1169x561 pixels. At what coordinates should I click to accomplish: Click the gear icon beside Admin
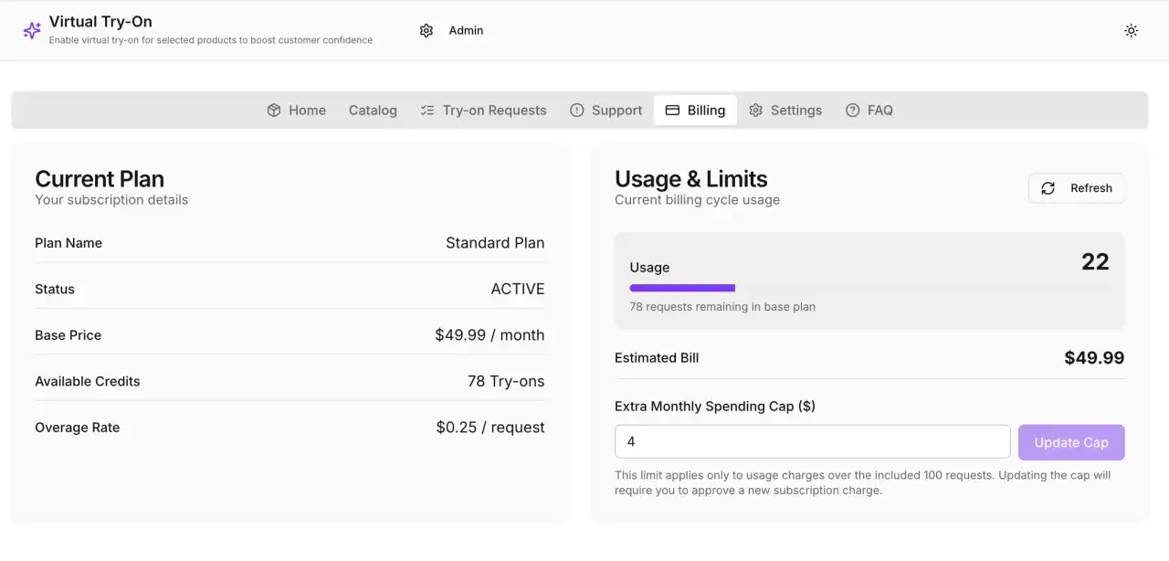tap(427, 30)
